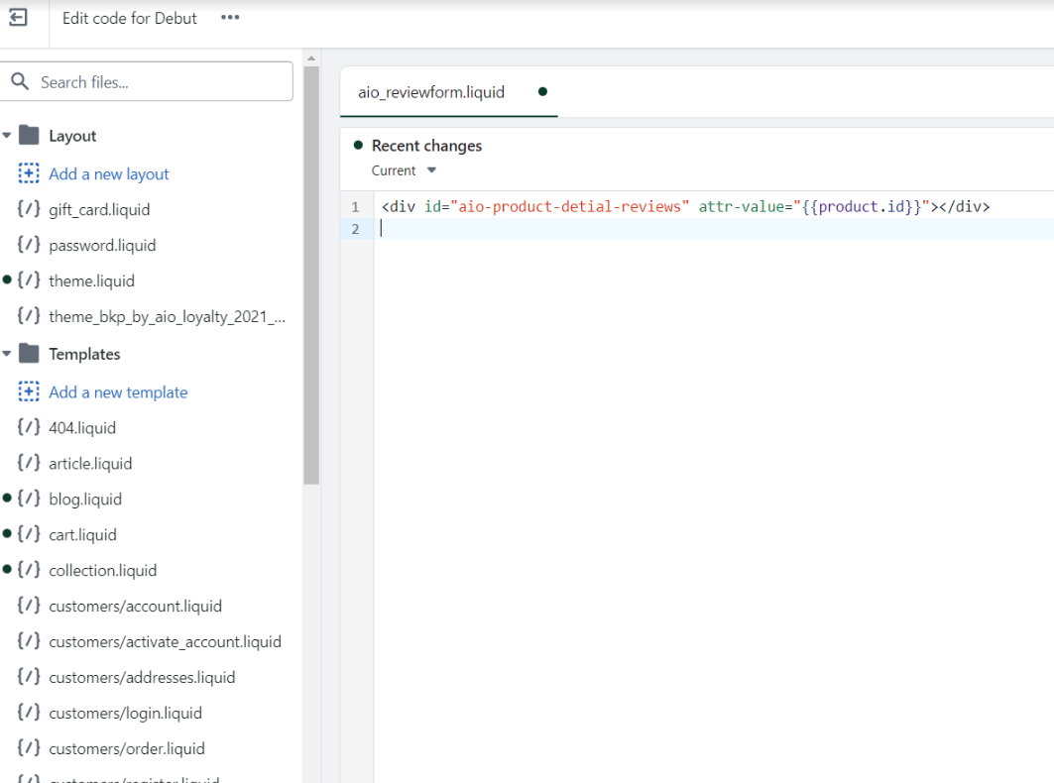Image resolution: width=1054 pixels, height=783 pixels.
Task: Click the Layout folder icon
Action: pos(29,135)
